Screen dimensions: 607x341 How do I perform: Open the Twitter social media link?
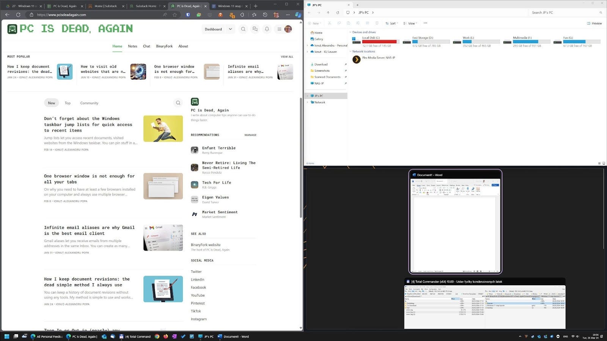(x=196, y=272)
